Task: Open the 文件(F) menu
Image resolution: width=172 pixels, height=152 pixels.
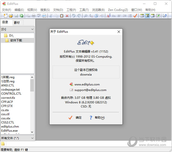Action: pos(7,10)
